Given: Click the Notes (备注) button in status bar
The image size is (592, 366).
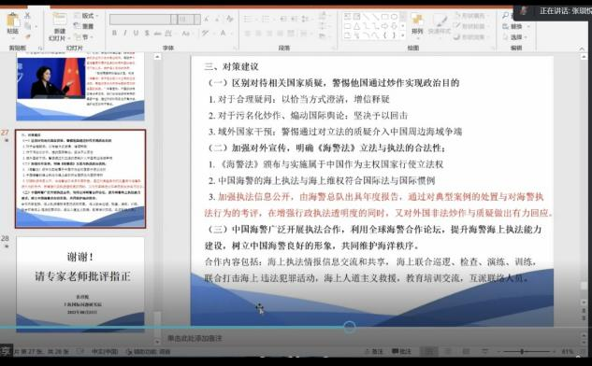Looking at the screenshot, I should click(x=374, y=351).
